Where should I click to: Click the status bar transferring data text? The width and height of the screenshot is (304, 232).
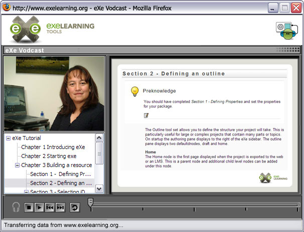click(64, 225)
